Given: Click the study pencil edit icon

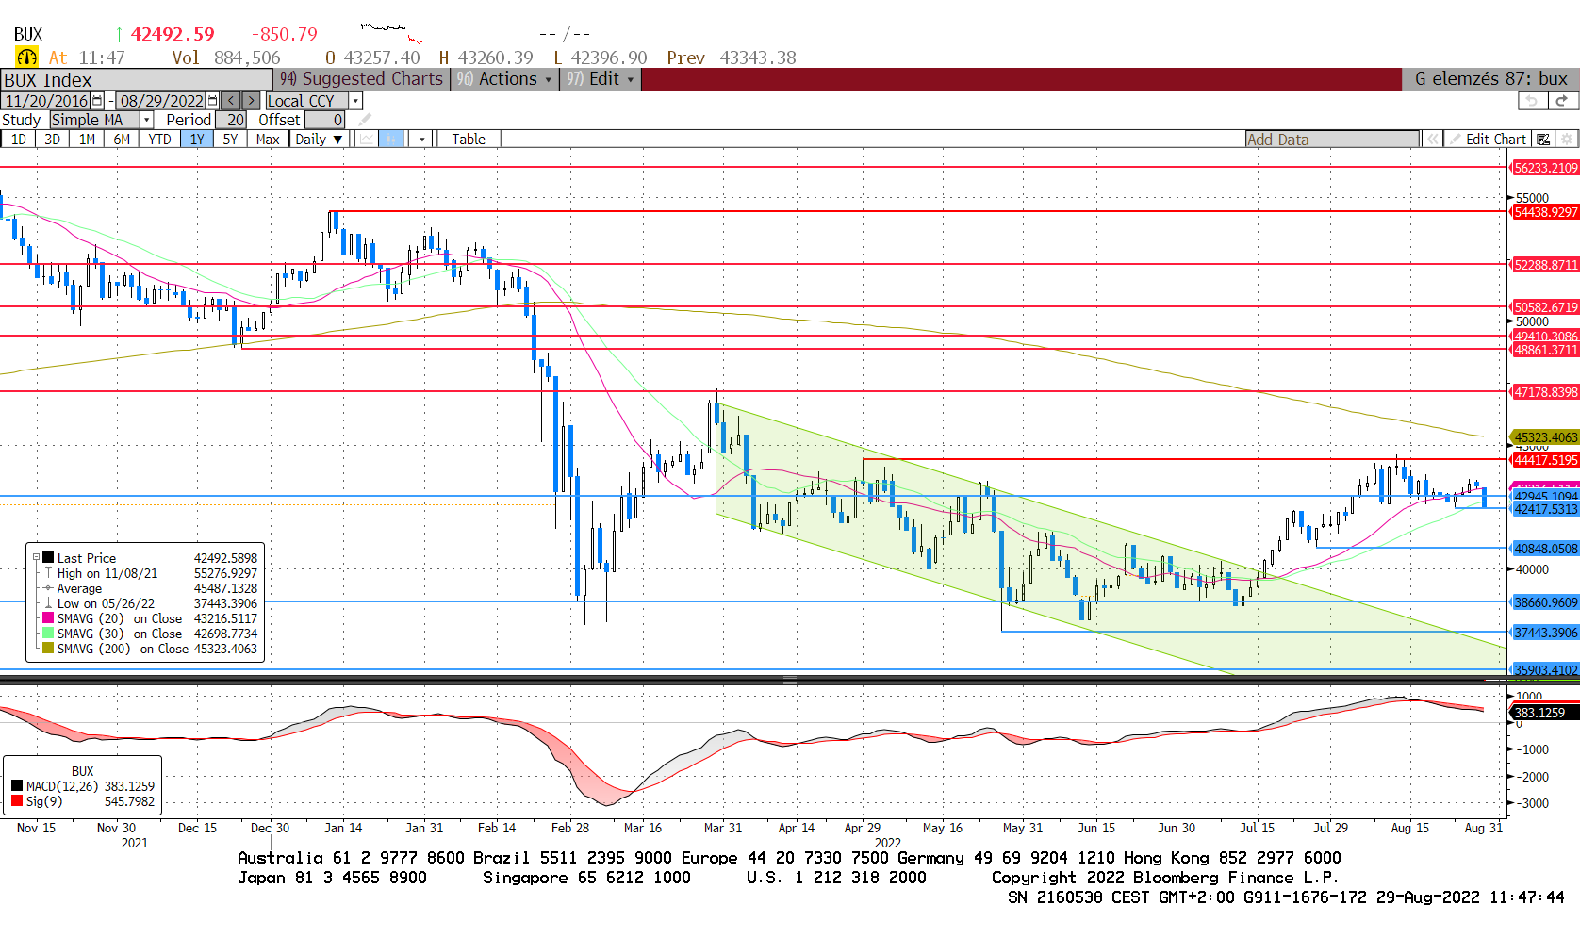Looking at the screenshot, I should coord(365,120).
